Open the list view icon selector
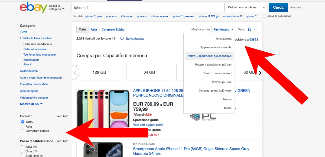 tap(252, 29)
